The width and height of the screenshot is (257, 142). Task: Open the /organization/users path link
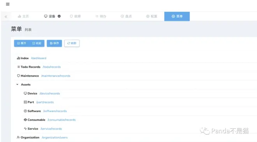point(55,137)
